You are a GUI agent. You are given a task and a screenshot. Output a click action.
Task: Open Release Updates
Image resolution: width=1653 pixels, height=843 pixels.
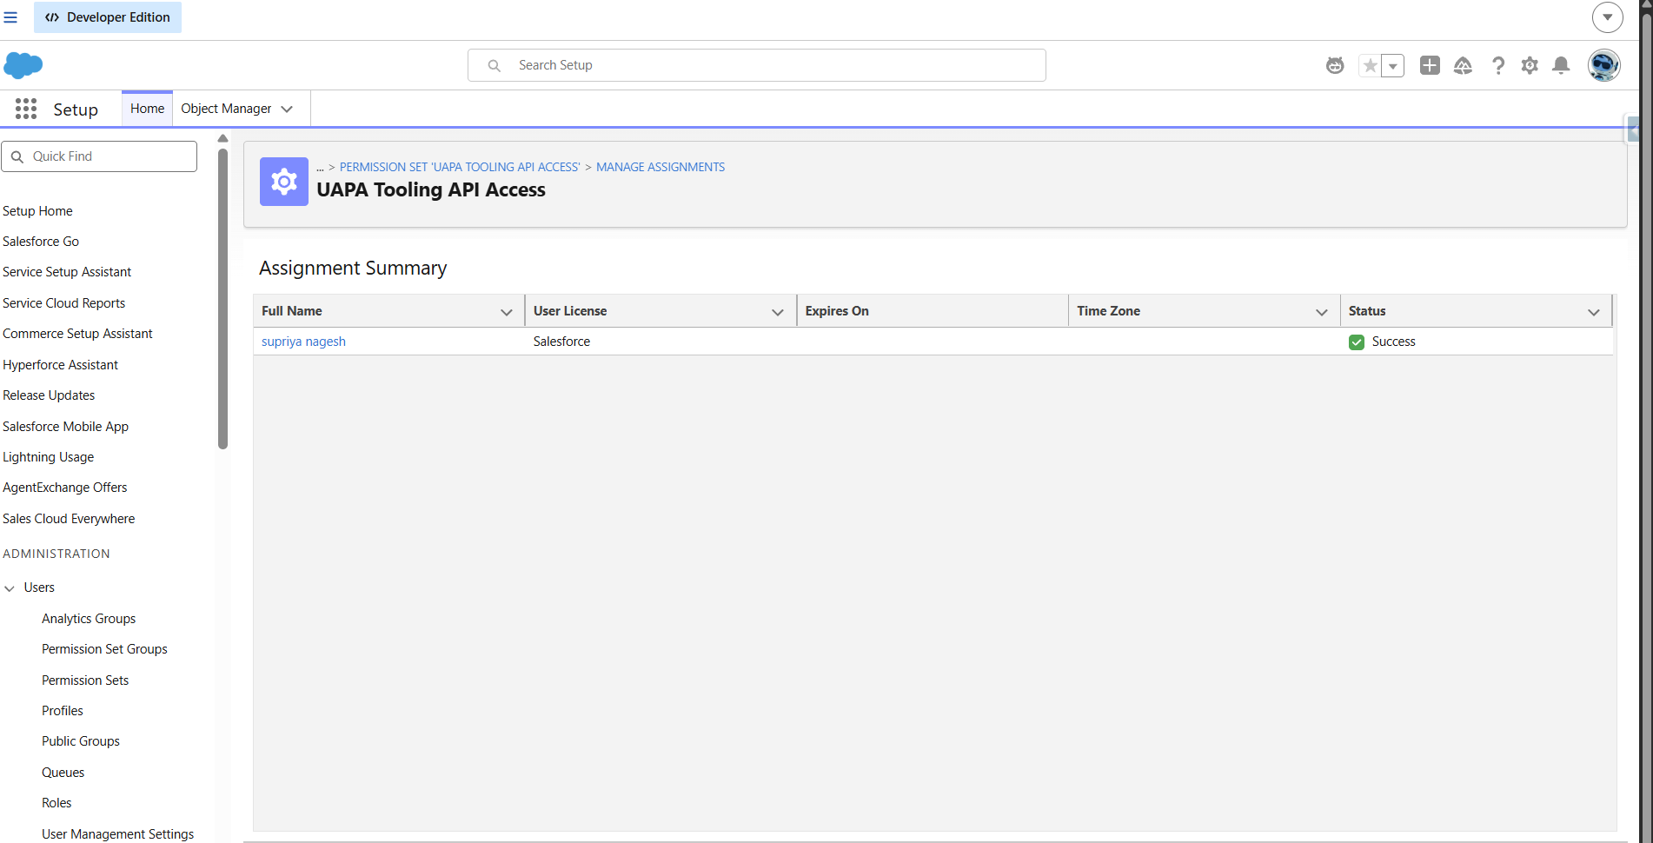click(49, 395)
